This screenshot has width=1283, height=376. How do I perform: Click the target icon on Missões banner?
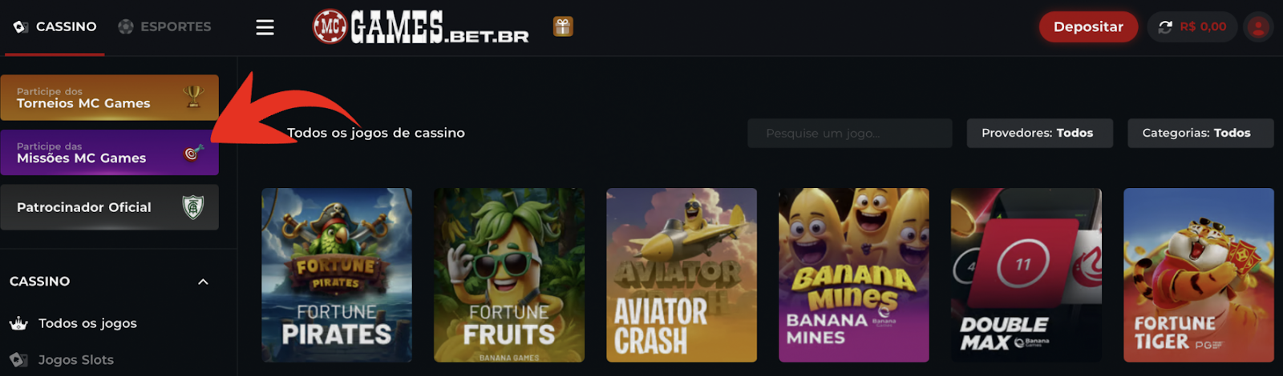(193, 152)
